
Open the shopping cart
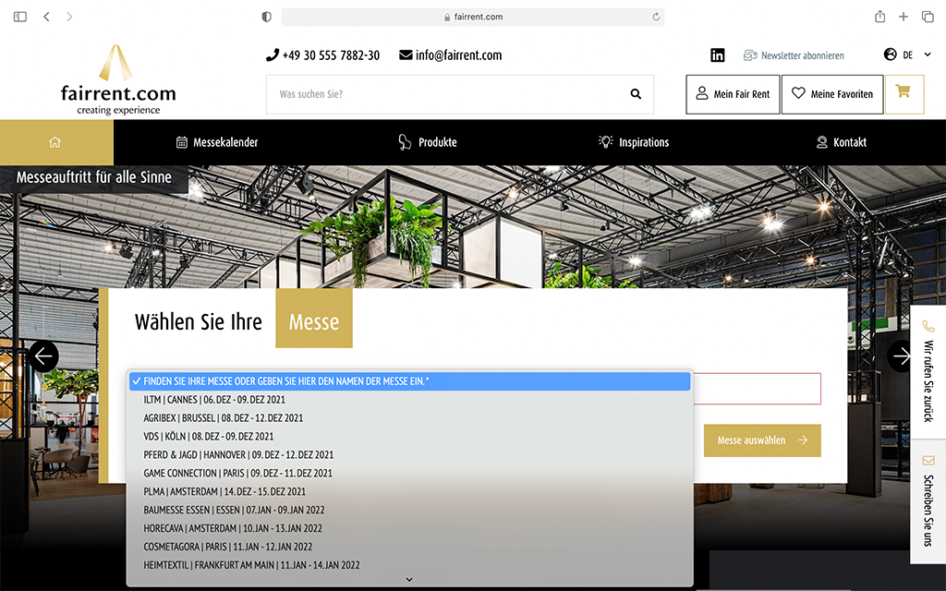904,93
